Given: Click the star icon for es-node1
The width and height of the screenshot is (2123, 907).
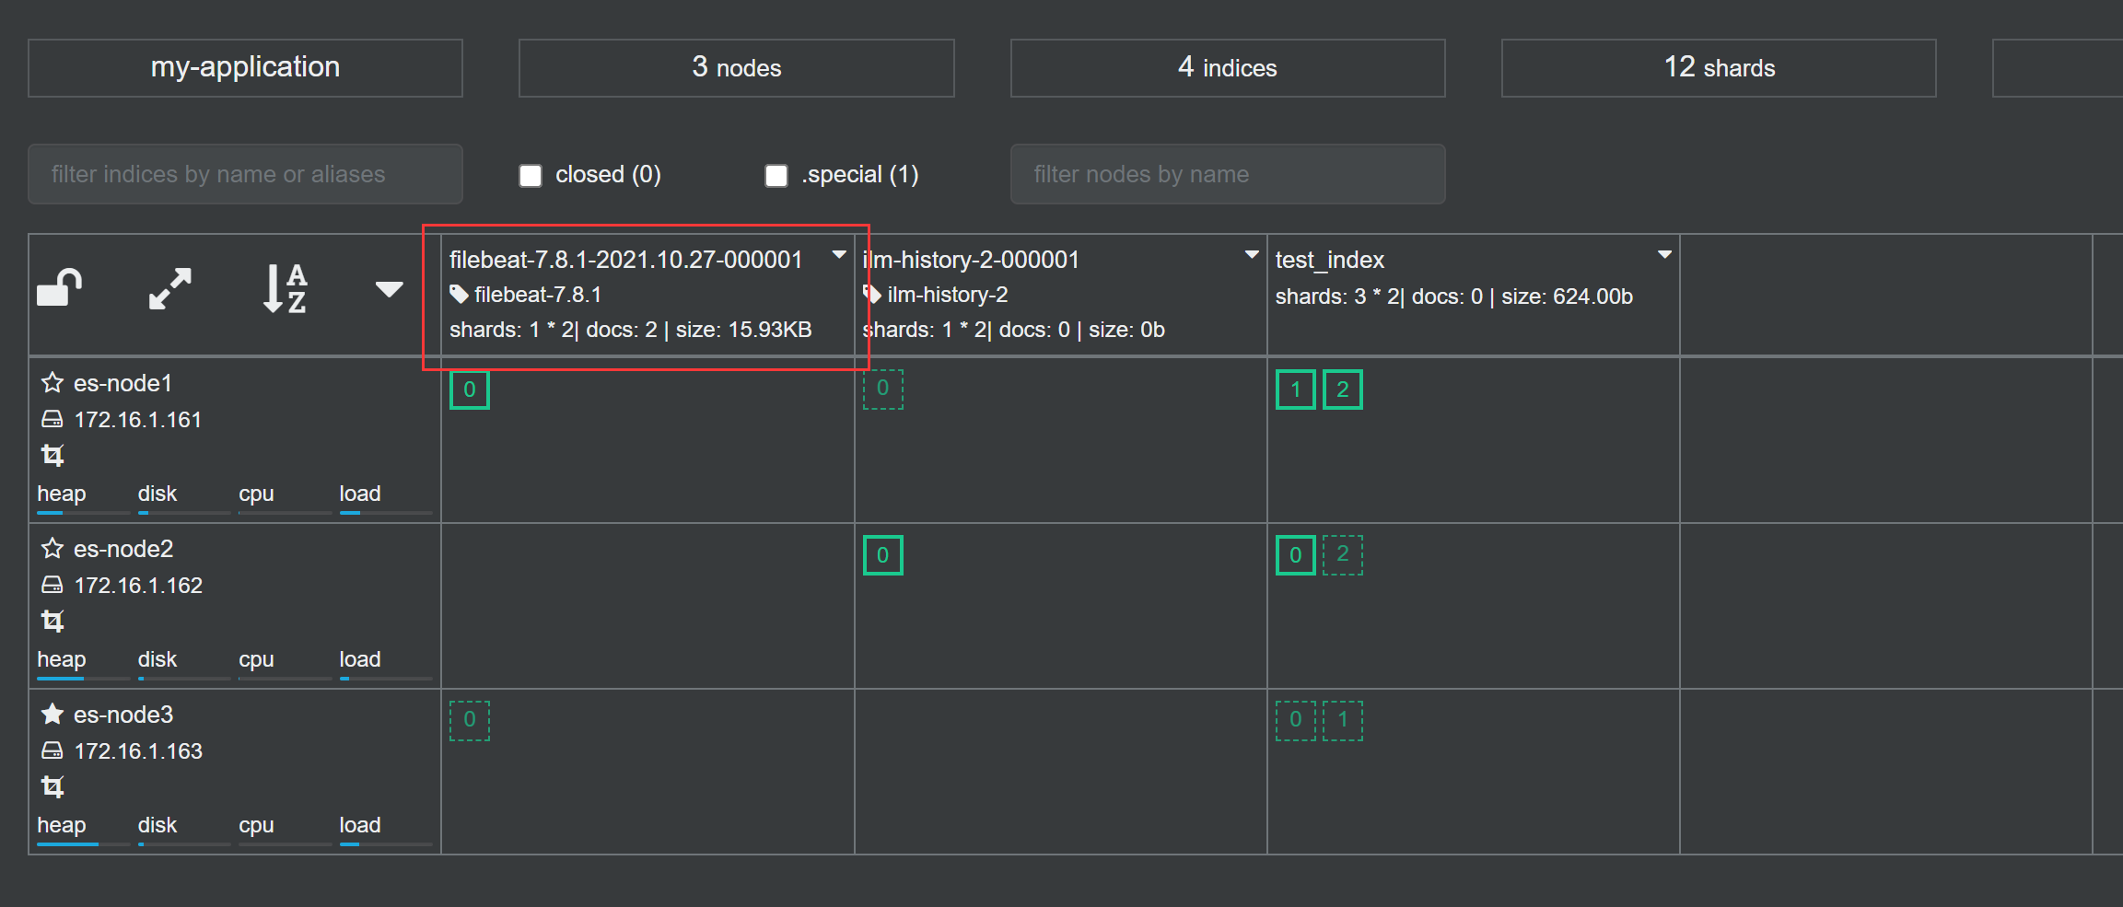Looking at the screenshot, I should pos(52,382).
